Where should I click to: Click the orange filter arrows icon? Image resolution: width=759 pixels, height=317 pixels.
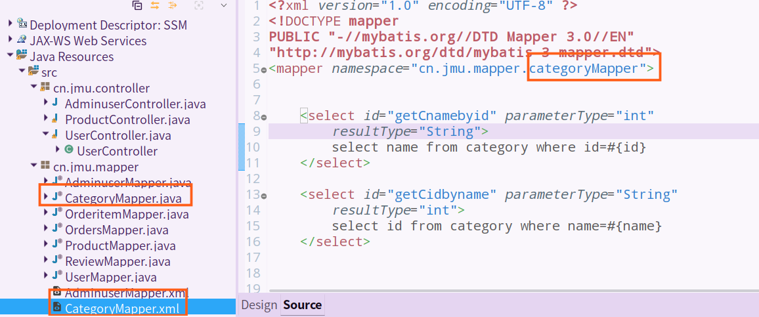172,5
